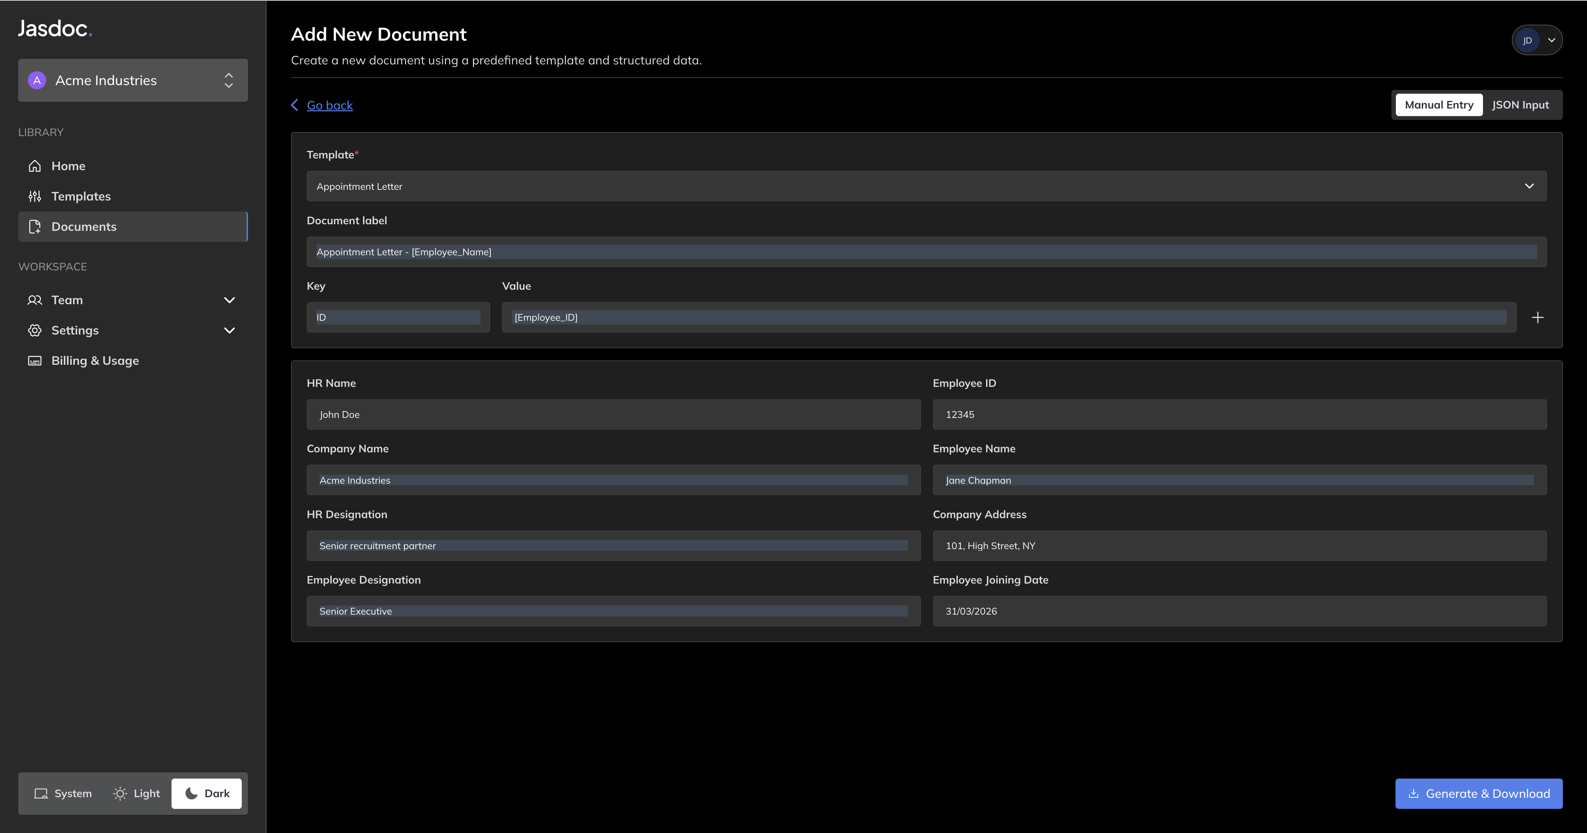This screenshot has width=1587, height=833.
Task: Click the Documents file icon
Action: click(34, 227)
